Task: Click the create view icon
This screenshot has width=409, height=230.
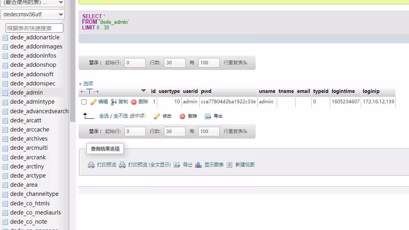Action: tap(229, 165)
